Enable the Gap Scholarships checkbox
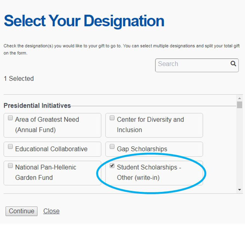Viewport: 245px width, 228px height. tap(112, 146)
